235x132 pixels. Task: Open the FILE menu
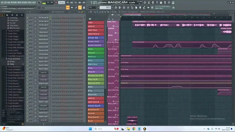tap(2, 3)
